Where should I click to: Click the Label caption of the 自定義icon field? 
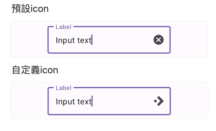tap(63, 88)
